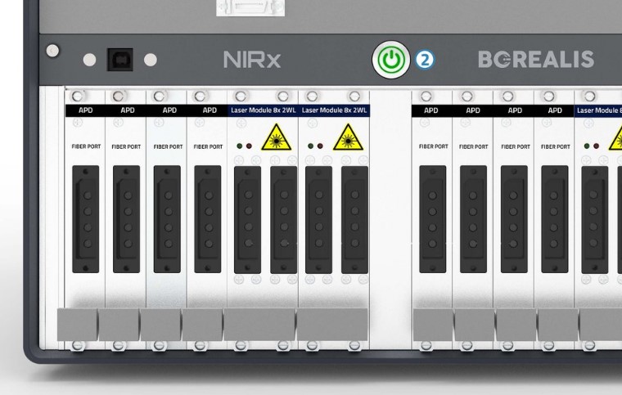Viewport: 622px width, 395px height.
Task: Click FIBER PORT text on third left-bank APD module
Action: pos(169,146)
